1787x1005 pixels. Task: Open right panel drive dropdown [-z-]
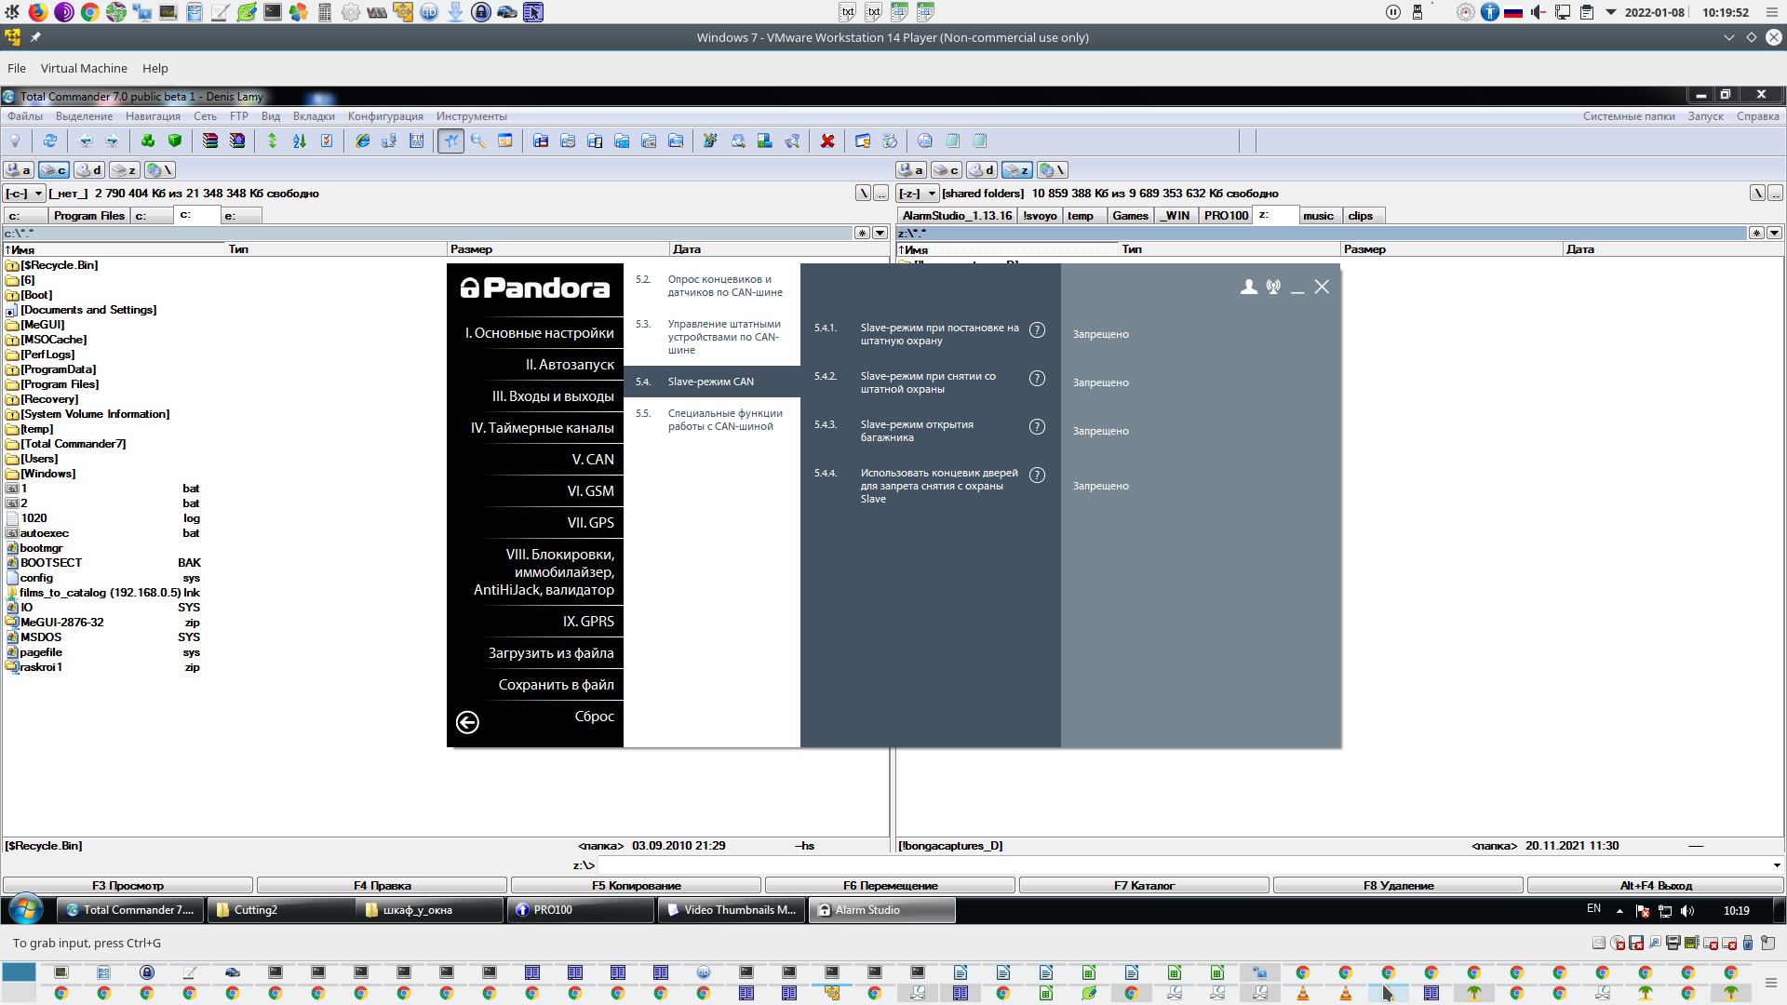click(x=918, y=194)
